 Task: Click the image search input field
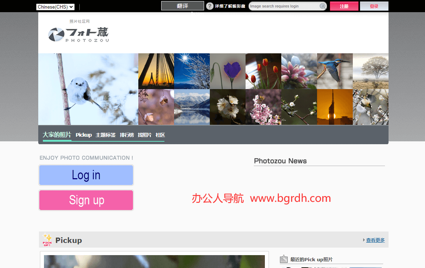282,6
